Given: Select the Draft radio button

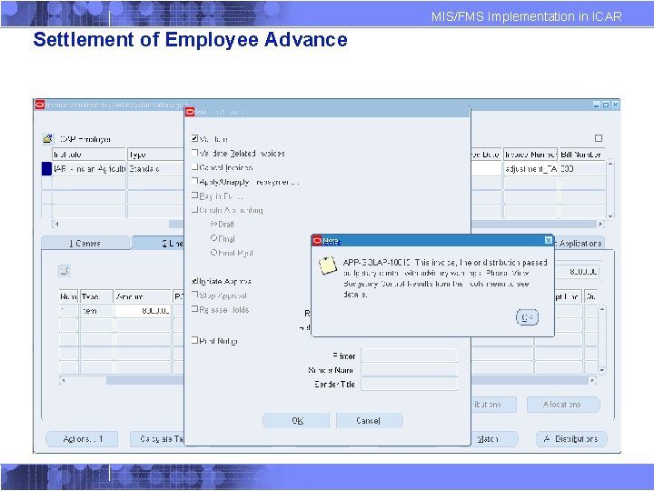Looking at the screenshot, I should (214, 224).
